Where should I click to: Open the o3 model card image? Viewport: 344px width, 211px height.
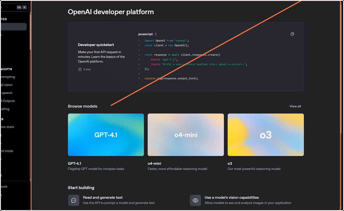(266, 135)
